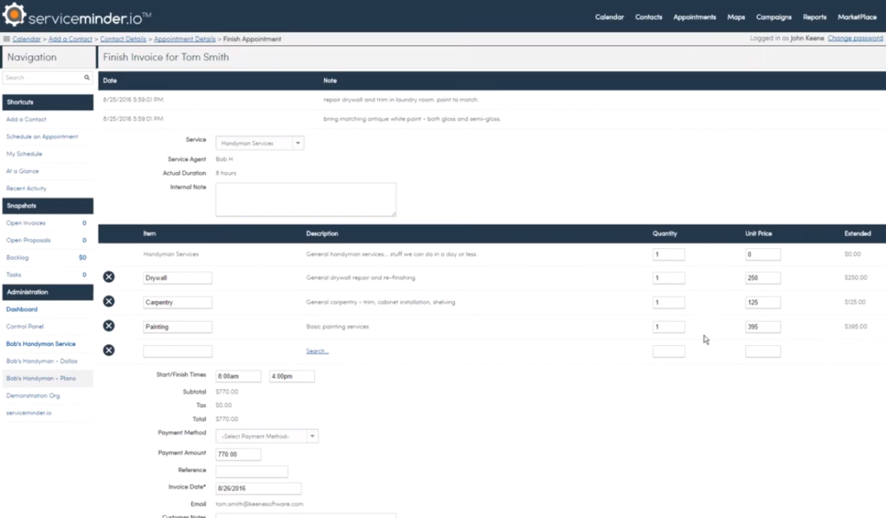The image size is (886, 518).
Task: Go to Contact Details breadcrumb link
Action: point(123,39)
